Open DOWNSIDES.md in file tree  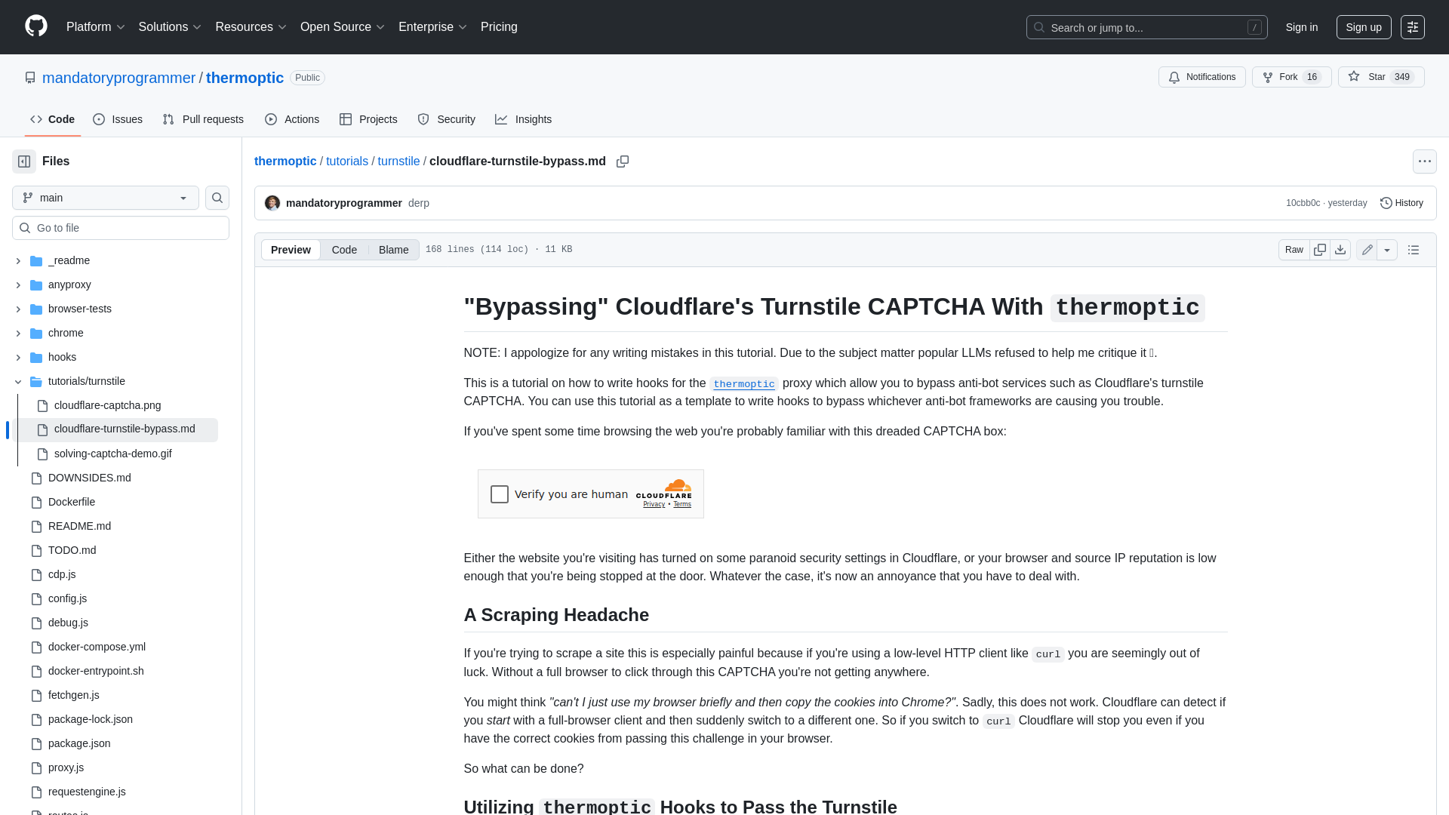click(x=90, y=478)
